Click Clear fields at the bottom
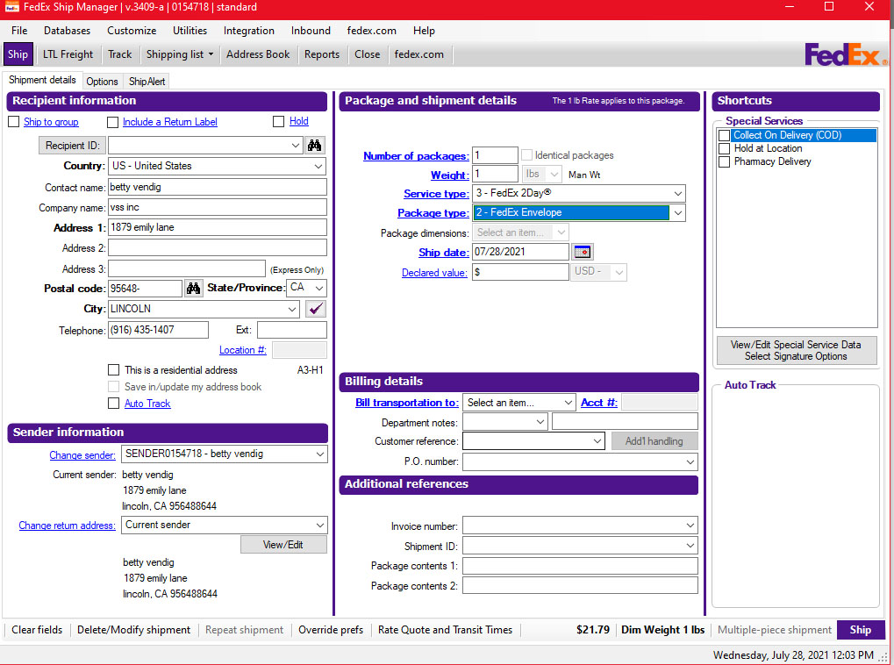The height and width of the screenshot is (665, 894). [37, 630]
